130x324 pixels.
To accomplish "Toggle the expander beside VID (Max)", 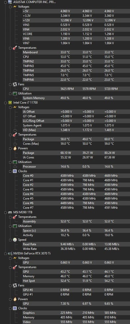I will pos(15,130).
